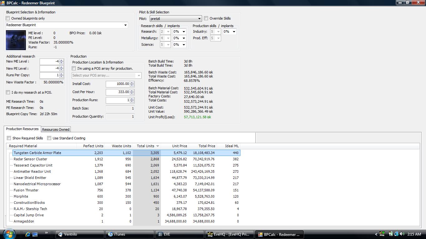
Task: Expand the Quick Launch overflow chevron
Action: pyautogui.click(x=46, y=233)
